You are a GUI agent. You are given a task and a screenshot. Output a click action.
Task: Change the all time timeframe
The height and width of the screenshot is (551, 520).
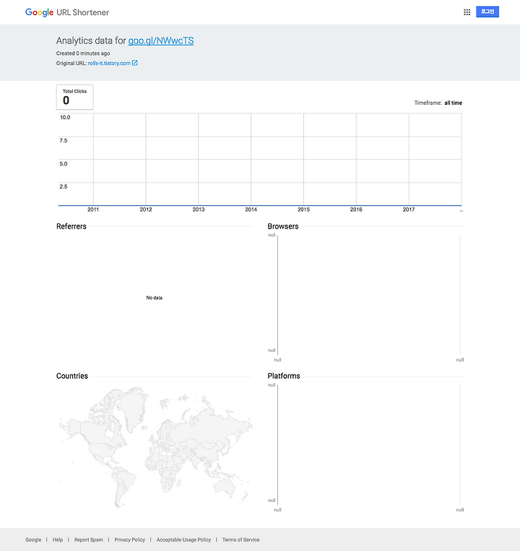[453, 103]
